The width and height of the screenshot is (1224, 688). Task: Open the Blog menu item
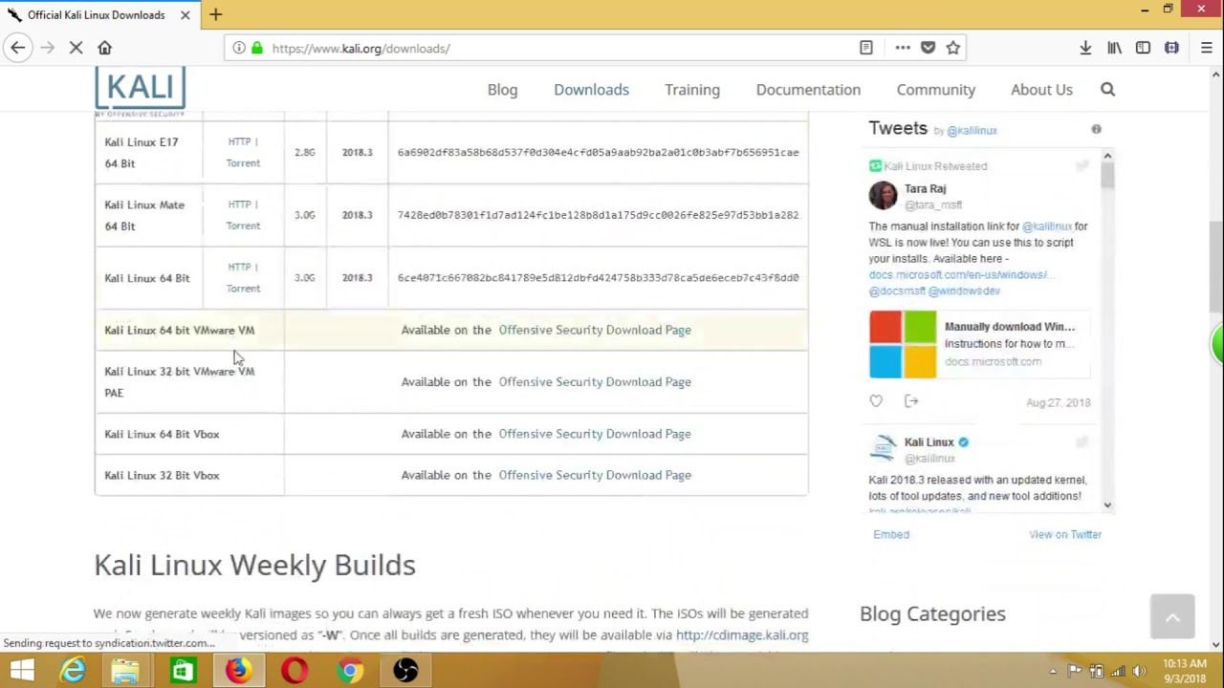[502, 90]
